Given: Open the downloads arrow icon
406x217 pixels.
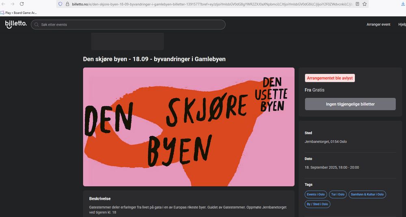Looking at the screenshot, I should click(x=402, y=4).
